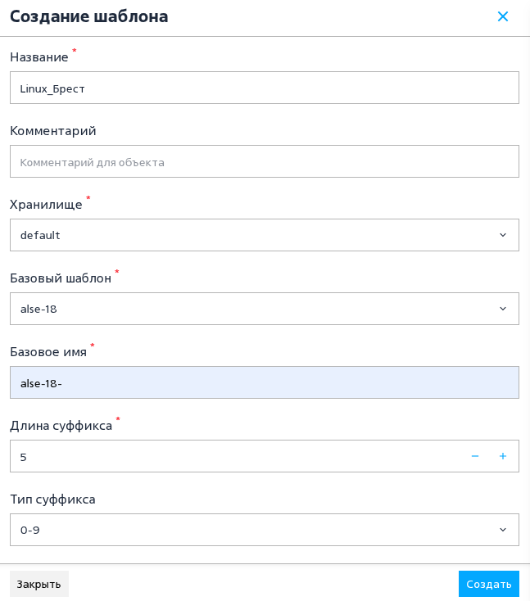Click the Закрыть button

pos(39,584)
